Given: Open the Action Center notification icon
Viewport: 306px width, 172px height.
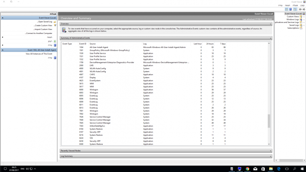Looking at the screenshot, I should 5,169.
